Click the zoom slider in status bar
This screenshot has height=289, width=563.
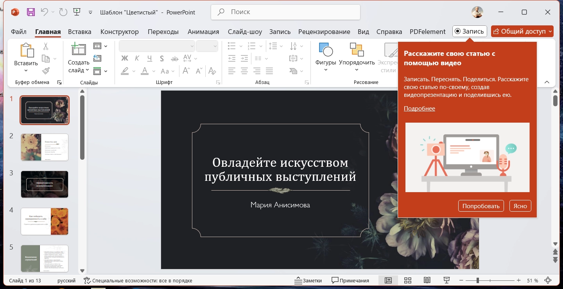coord(478,280)
